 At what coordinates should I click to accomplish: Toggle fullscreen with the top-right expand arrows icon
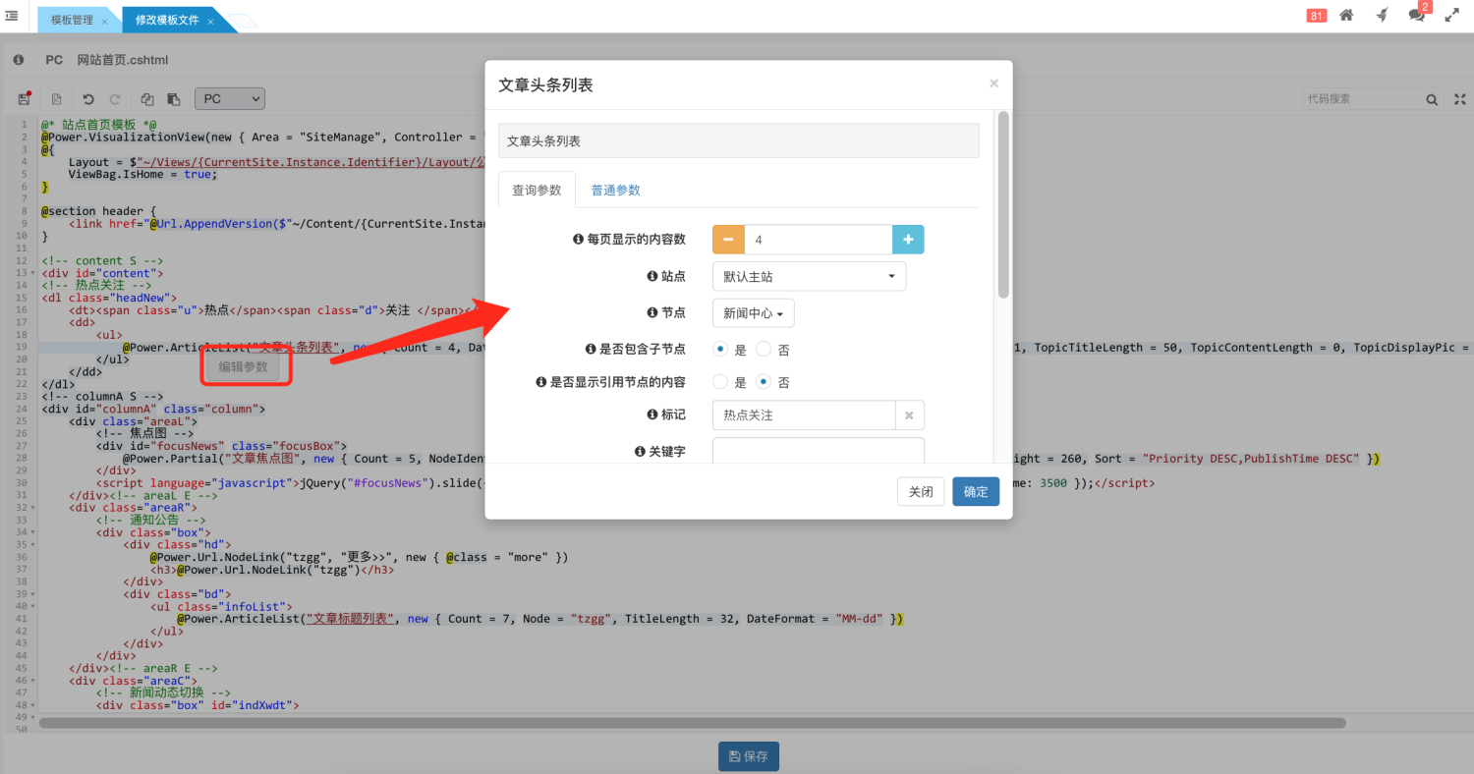point(1451,15)
